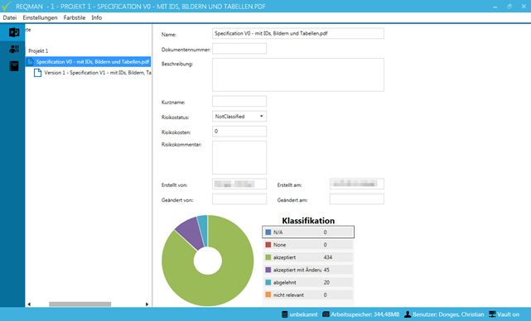Viewport: 531px width, 321px height.
Task: Click the Kurzname input field
Action: 239,101
